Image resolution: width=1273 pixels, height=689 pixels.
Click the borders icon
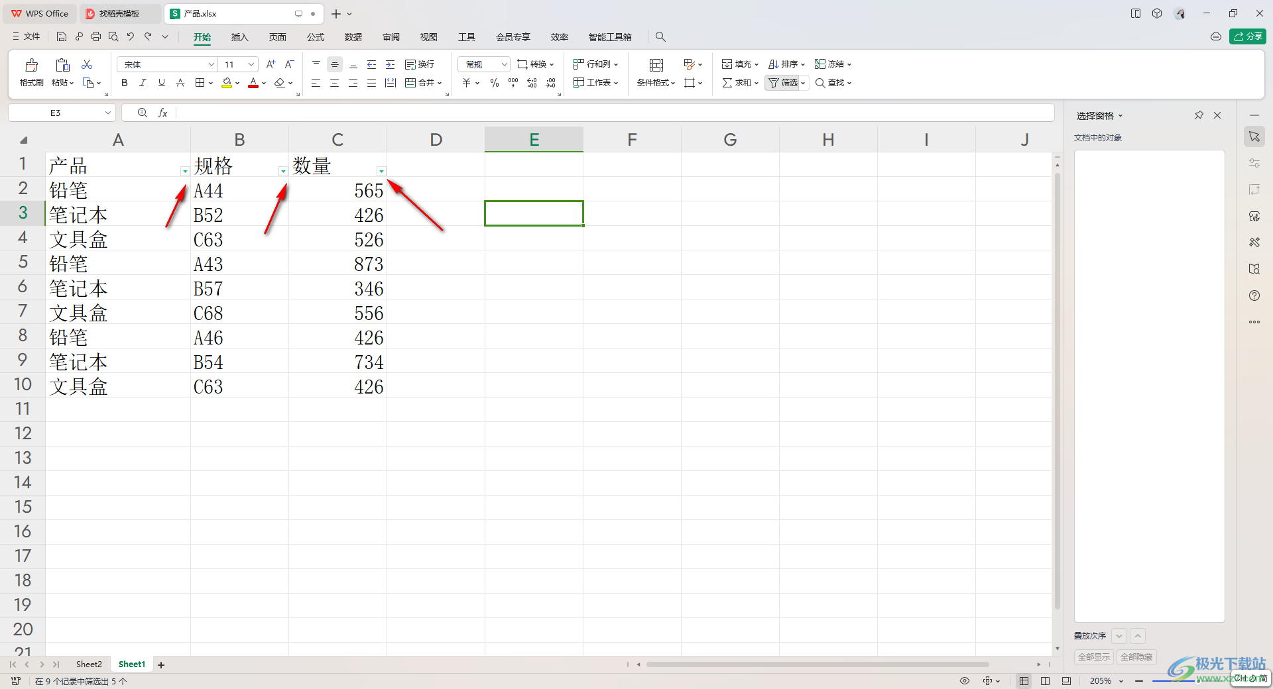(x=200, y=83)
